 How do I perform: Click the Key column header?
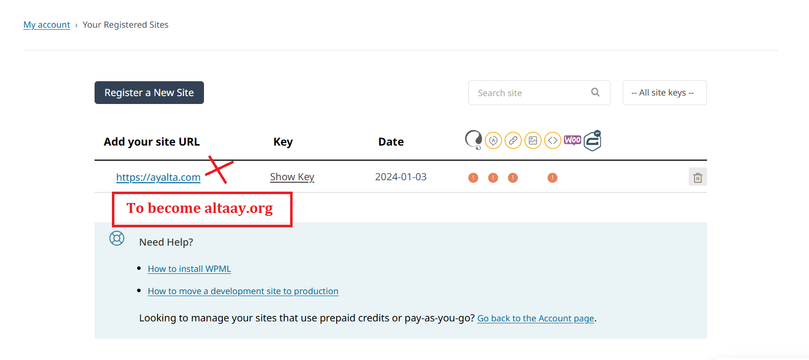click(x=283, y=142)
